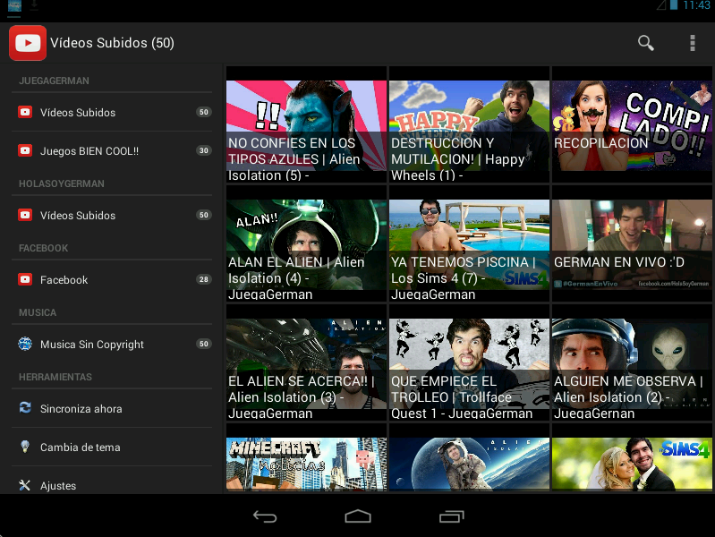Play QUE EMPIECE EL TROLLEO Trollface video
Screen dimensions: 715x537
point(469,362)
